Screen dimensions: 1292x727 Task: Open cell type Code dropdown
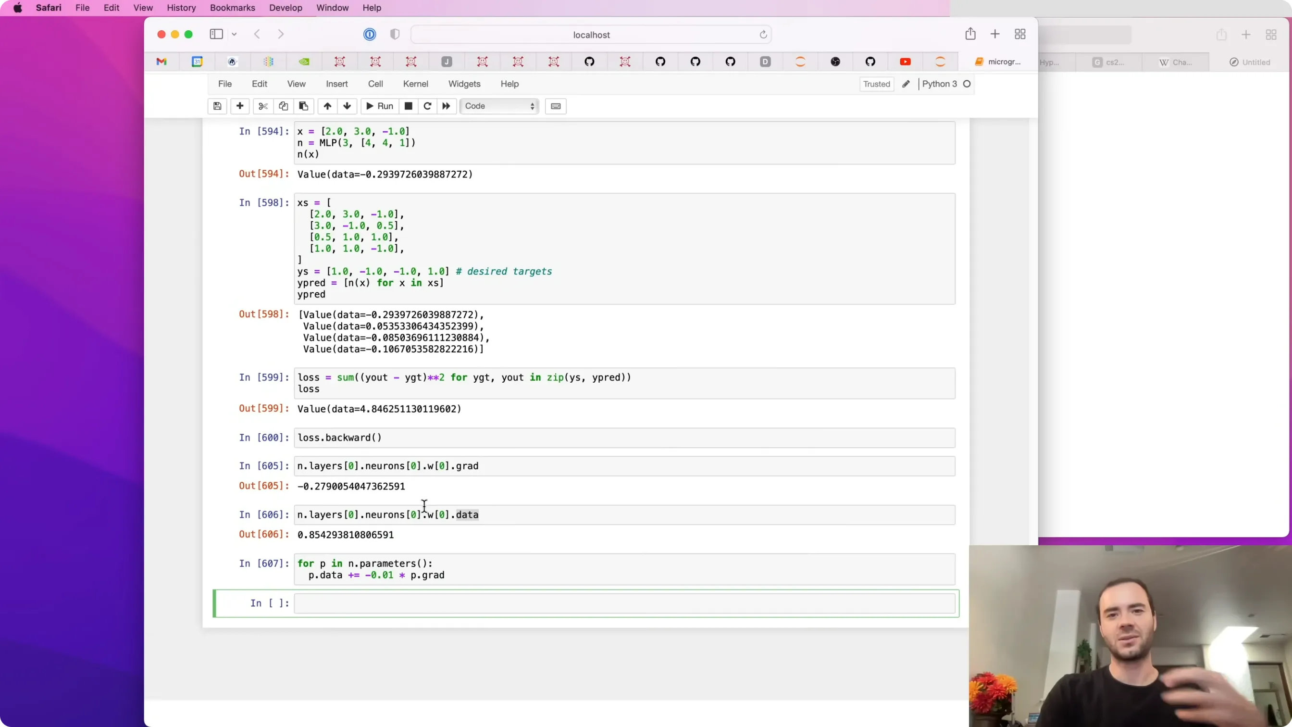click(x=499, y=106)
